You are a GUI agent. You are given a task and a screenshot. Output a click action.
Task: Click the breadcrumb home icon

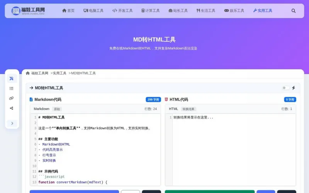[28, 73]
